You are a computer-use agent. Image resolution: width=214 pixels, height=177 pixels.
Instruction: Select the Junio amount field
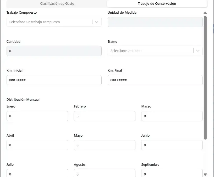click(172, 145)
